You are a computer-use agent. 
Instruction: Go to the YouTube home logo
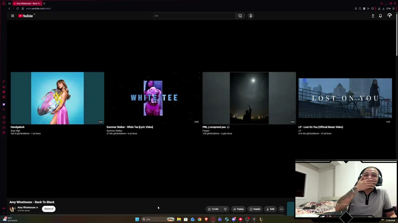click(x=25, y=16)
